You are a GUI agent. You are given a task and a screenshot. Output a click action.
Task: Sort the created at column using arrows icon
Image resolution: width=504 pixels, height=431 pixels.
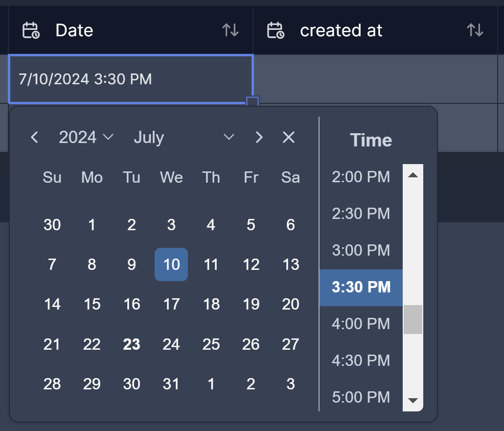(x=475, y=30)
